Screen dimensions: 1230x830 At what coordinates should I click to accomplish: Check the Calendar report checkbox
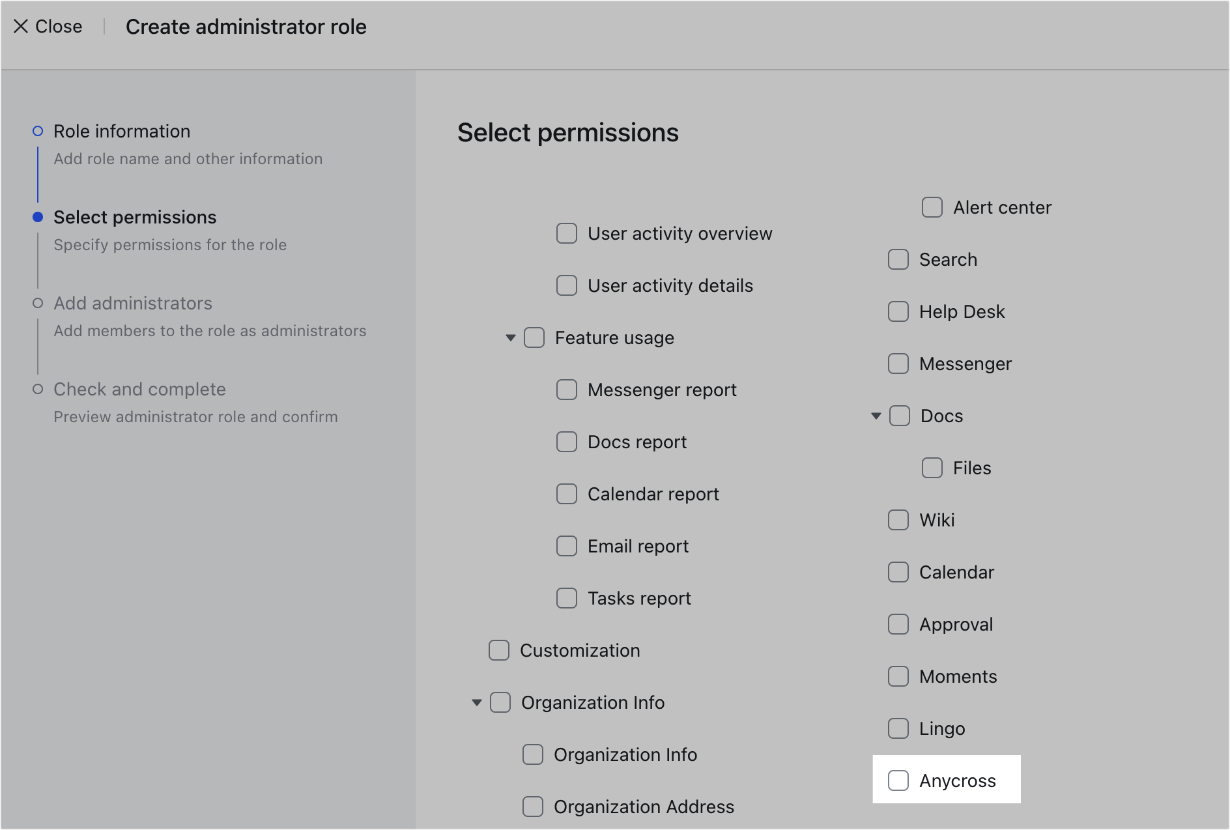(566, 494)
